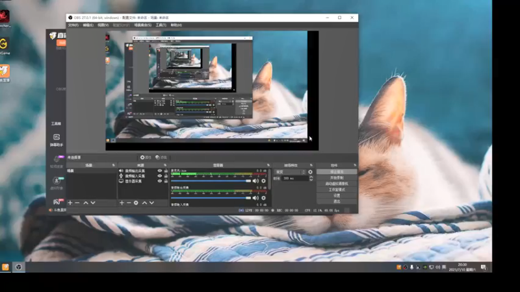Toggle visibility of 音频输出采集 source
Screen dimensions: 520x292
[x=160, y=171]
